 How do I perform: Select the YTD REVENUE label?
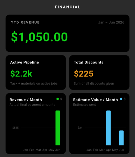[x=25, y=22]
